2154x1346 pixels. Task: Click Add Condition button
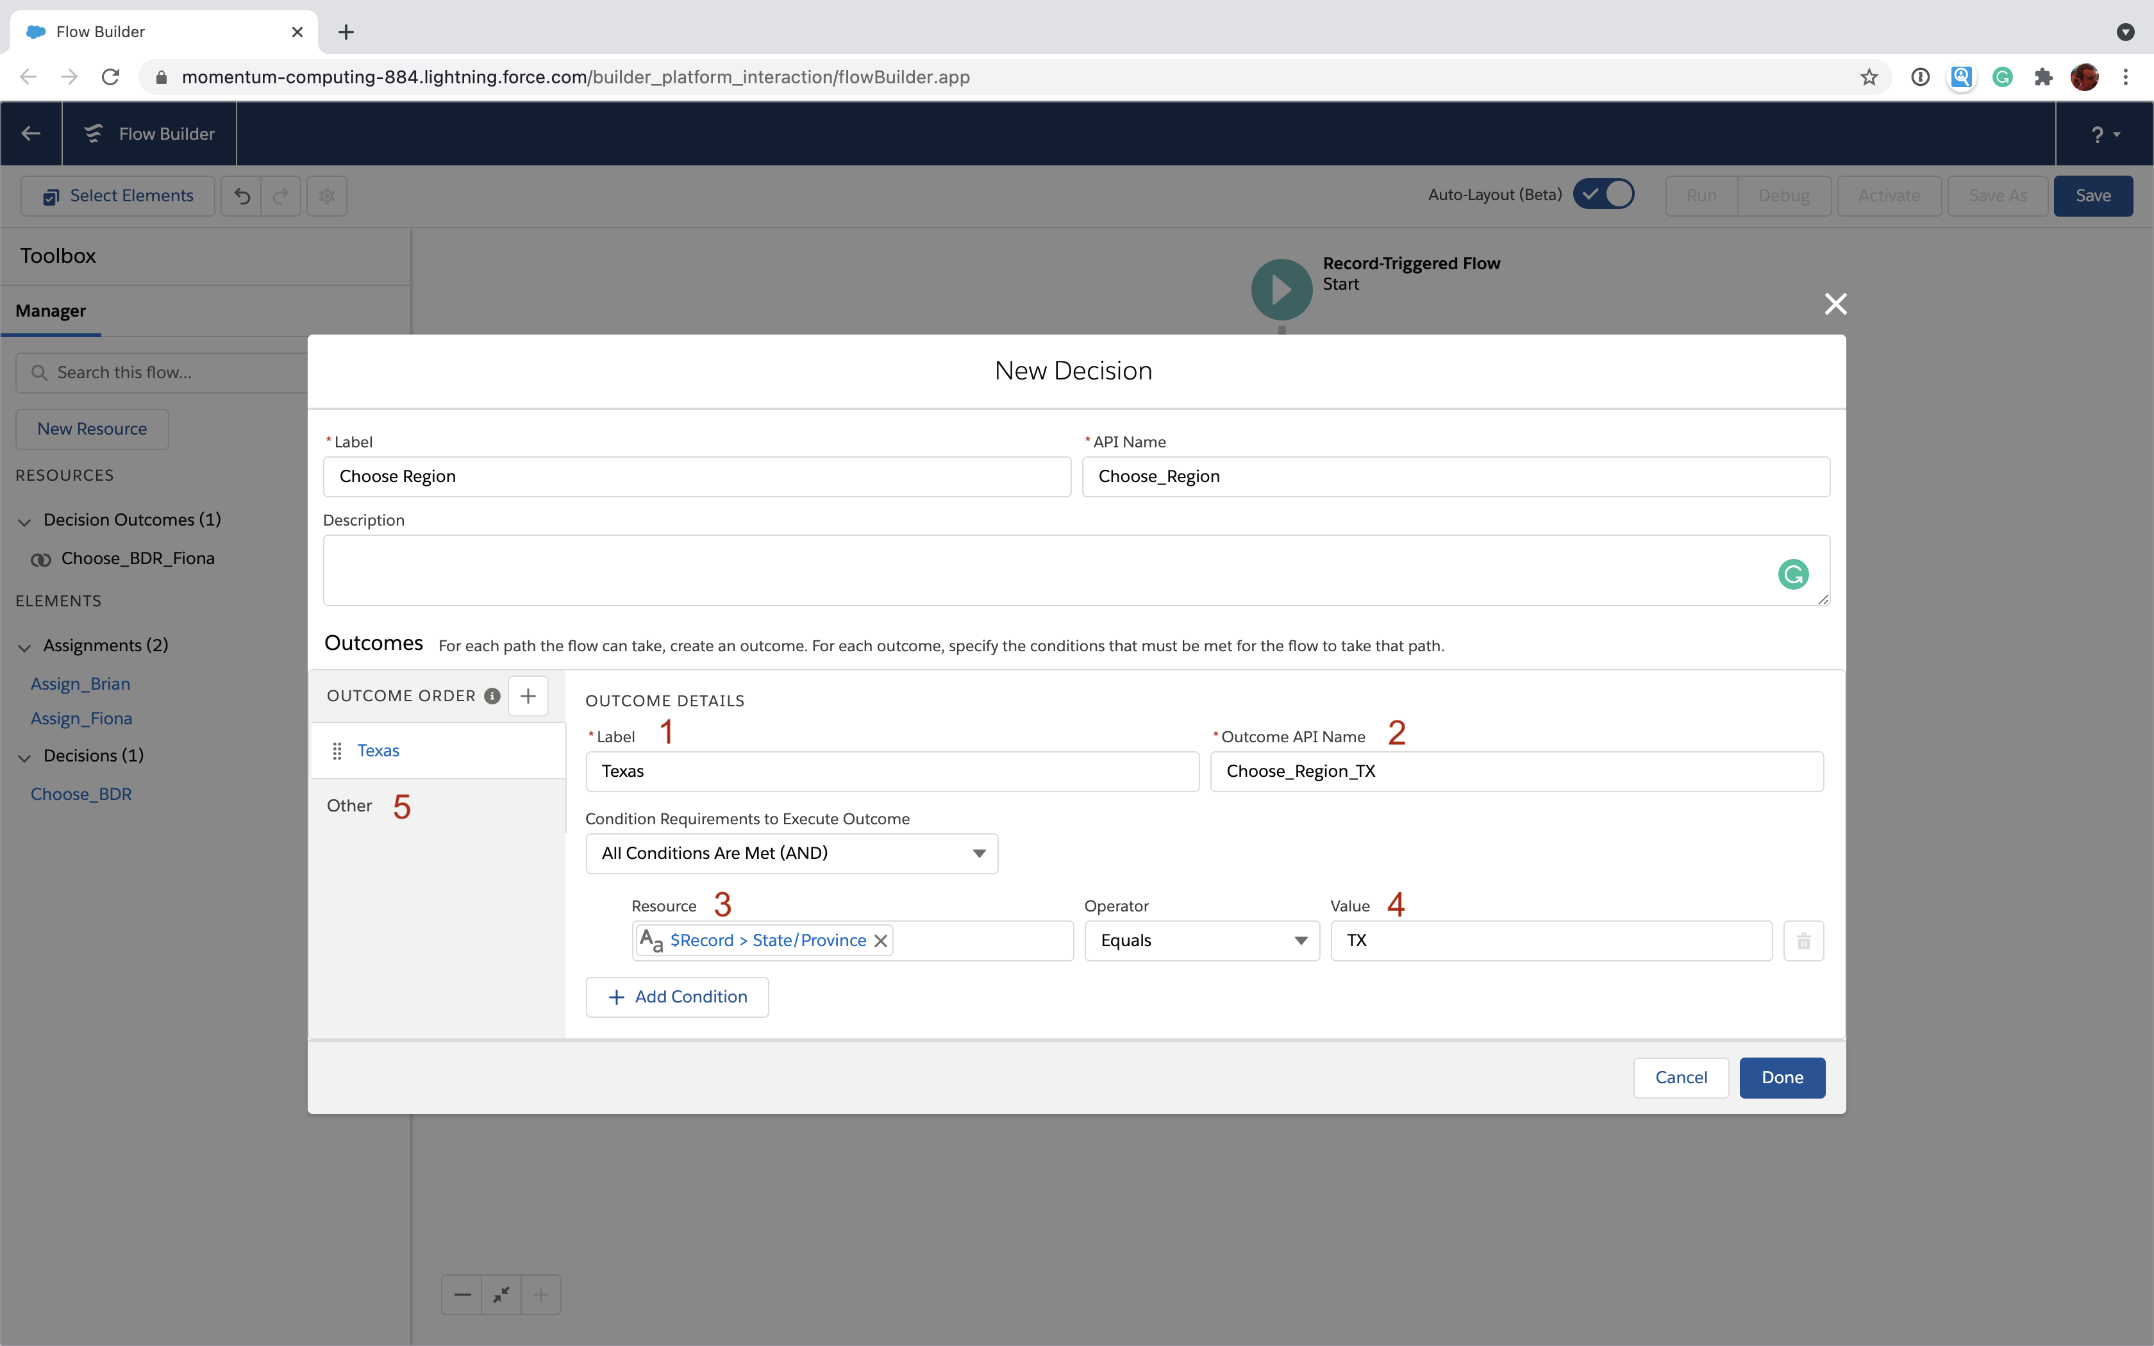pyautogui.click(x=678, y=997)
